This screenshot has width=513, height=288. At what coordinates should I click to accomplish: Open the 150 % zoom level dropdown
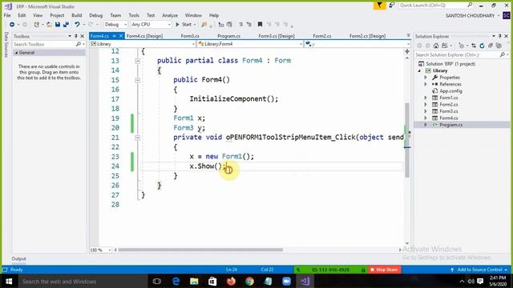tap(100, 250)
